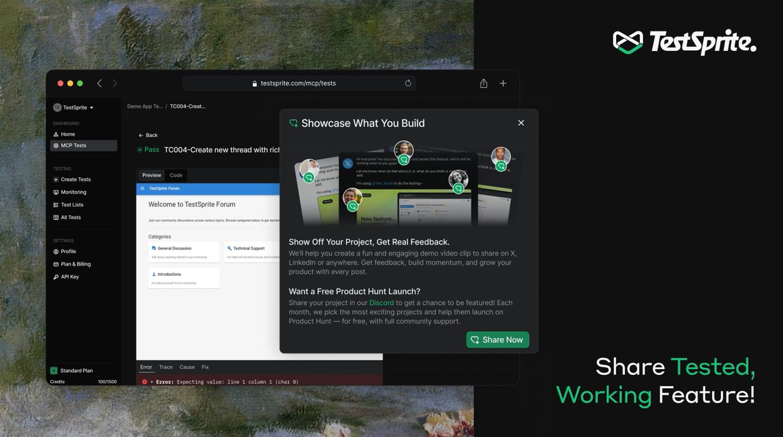This screenshot has width=783, height=437.
Task: Click 'Want a Free Product Hunt Launch?' heading
Action: coord(354,292)
